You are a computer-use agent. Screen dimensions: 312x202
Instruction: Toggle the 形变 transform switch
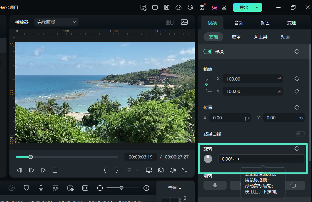click(208, 51)
